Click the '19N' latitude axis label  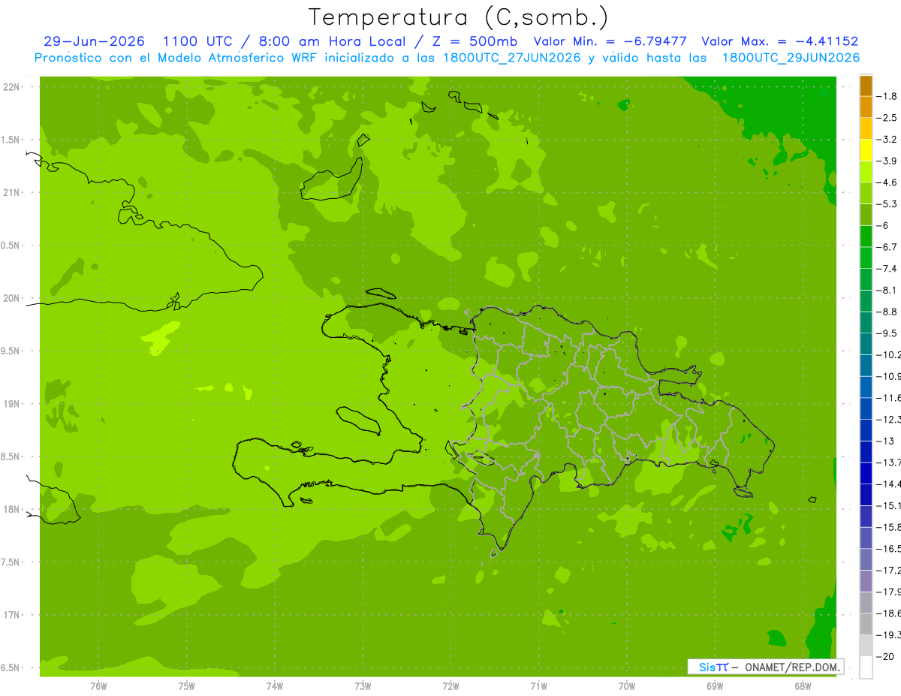pos(13,404)
